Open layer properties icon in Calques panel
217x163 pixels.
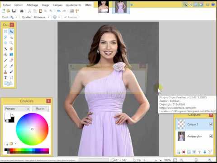pos(210,152)
